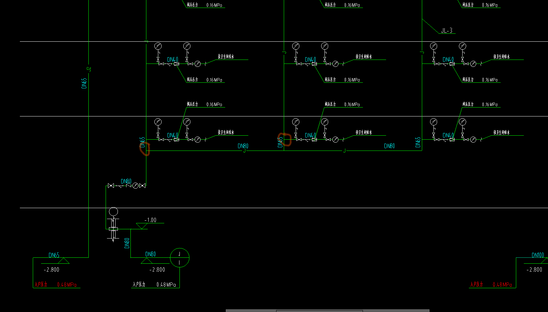Select red 入户压力 0.48MPa label at bottom-left
Viewport: 548px width, 312px height.
click(x=56, y=285)
